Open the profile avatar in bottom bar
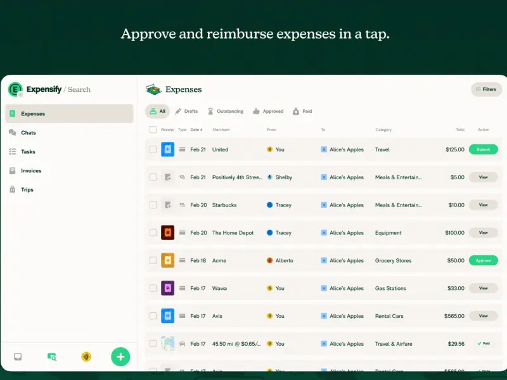 point(86,357)
